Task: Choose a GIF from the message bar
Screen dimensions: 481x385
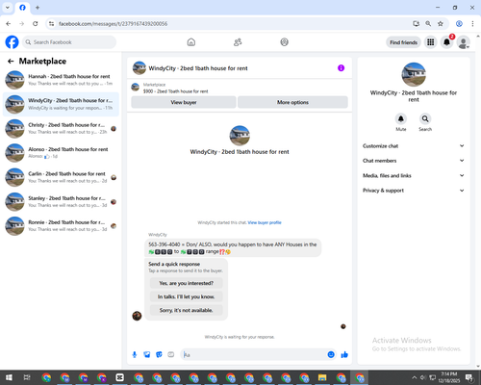Action: [x=171, y=354]
